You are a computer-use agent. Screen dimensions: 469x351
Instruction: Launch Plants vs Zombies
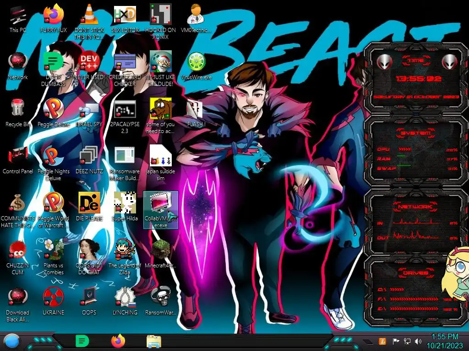coord(53,257)
